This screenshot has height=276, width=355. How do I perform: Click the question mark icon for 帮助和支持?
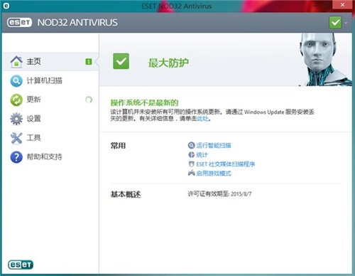point(16,157)
